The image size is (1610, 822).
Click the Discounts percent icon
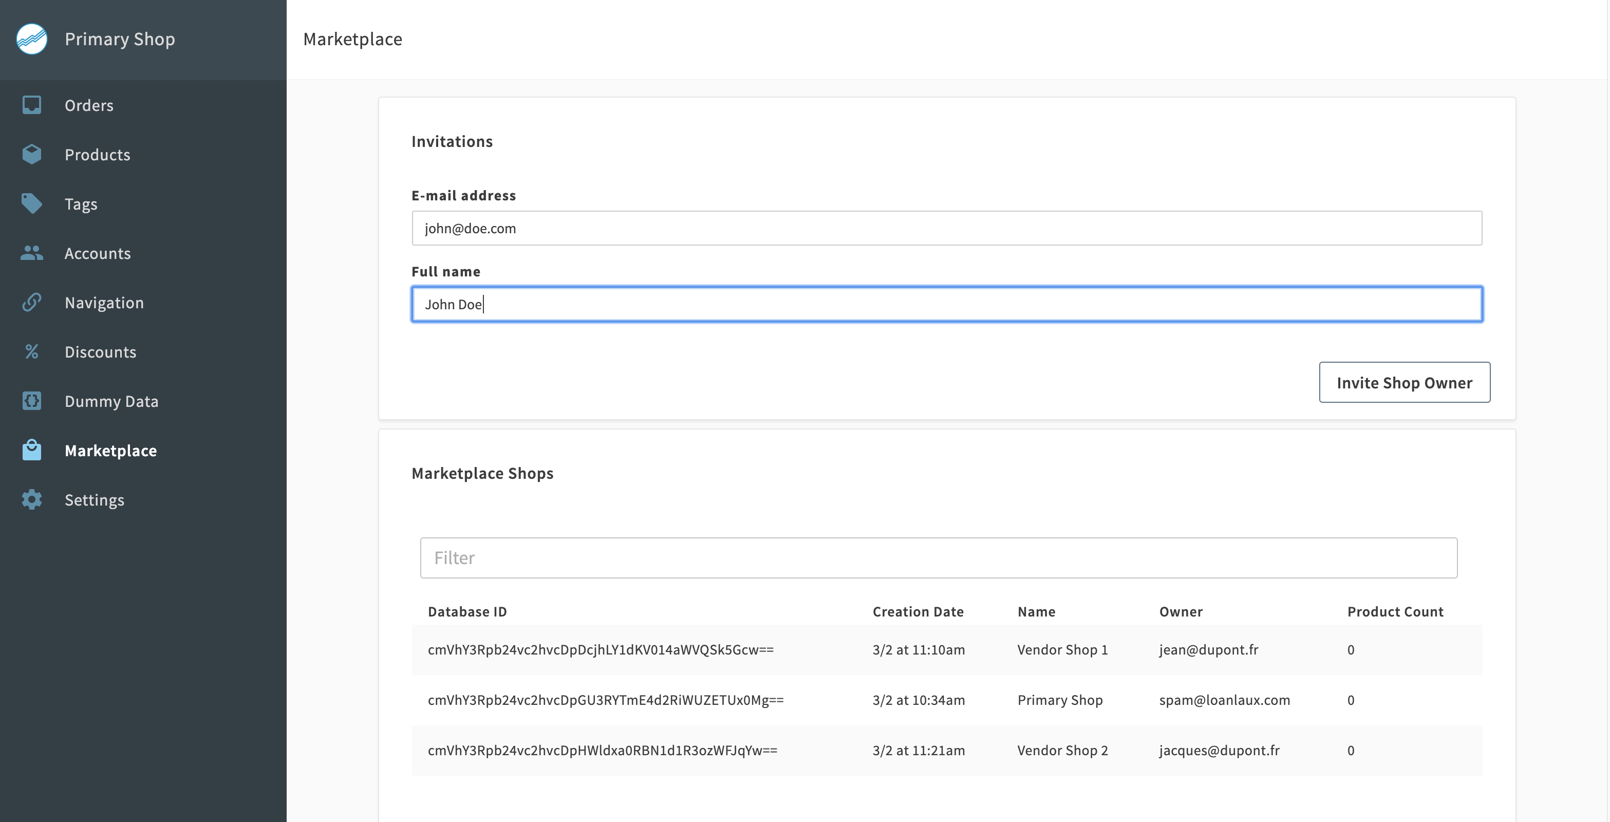click(31, 352)
